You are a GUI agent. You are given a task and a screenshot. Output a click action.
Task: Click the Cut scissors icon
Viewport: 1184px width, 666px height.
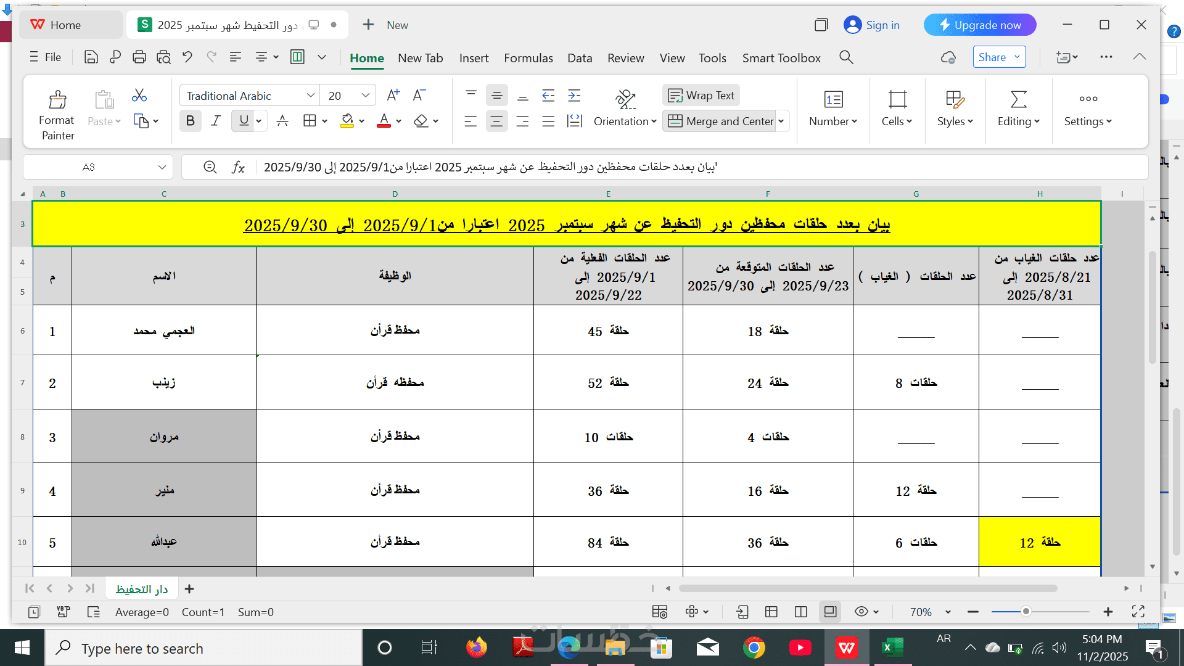tap(139, 95)
